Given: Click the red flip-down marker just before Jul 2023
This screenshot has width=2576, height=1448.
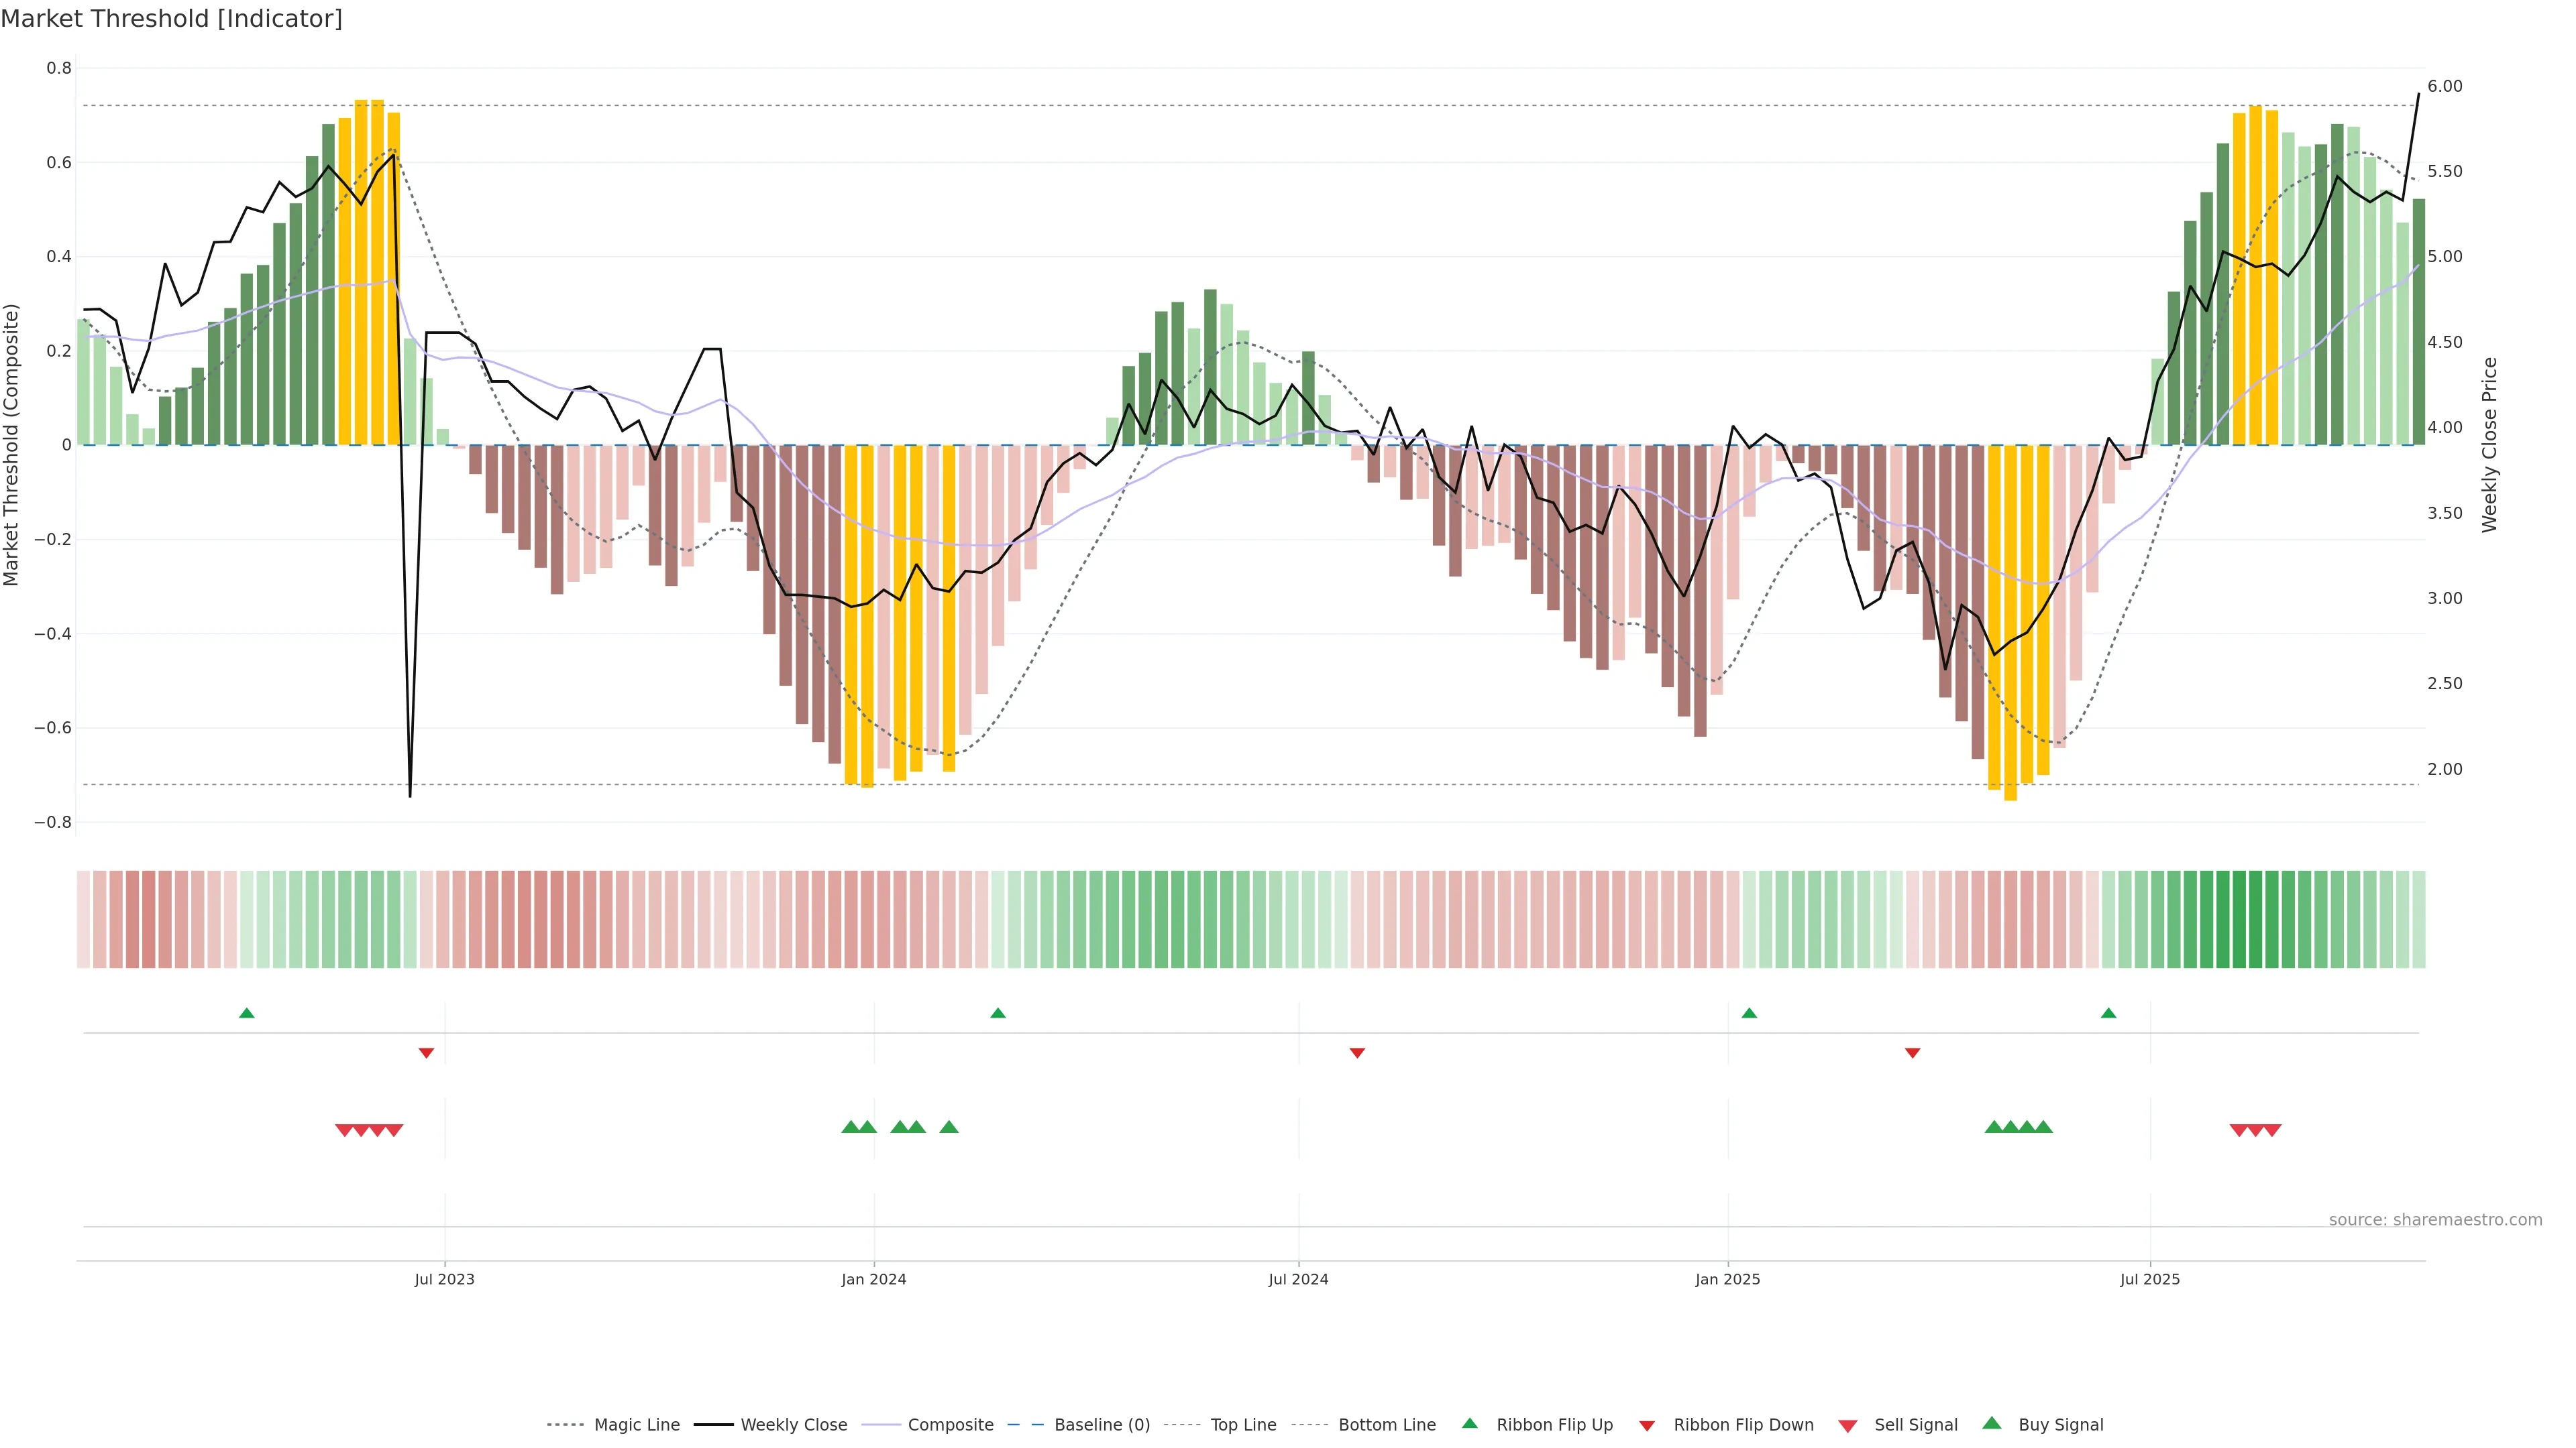Looking at the screenshot, I should click(x=426, y=1052).
